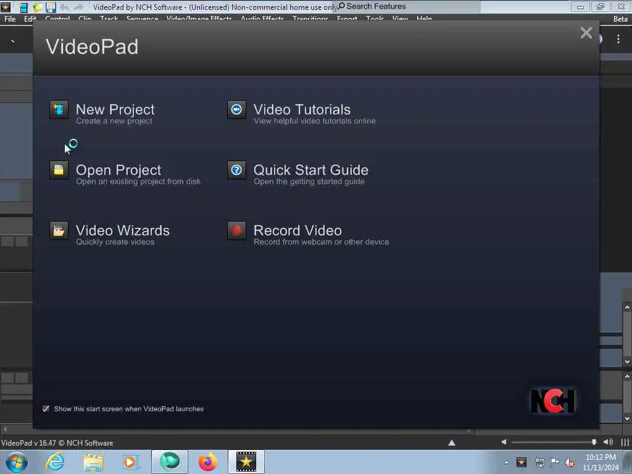This screenshot has height=474, width=632.
Task: Click the network tray icon
Action: 539,462
